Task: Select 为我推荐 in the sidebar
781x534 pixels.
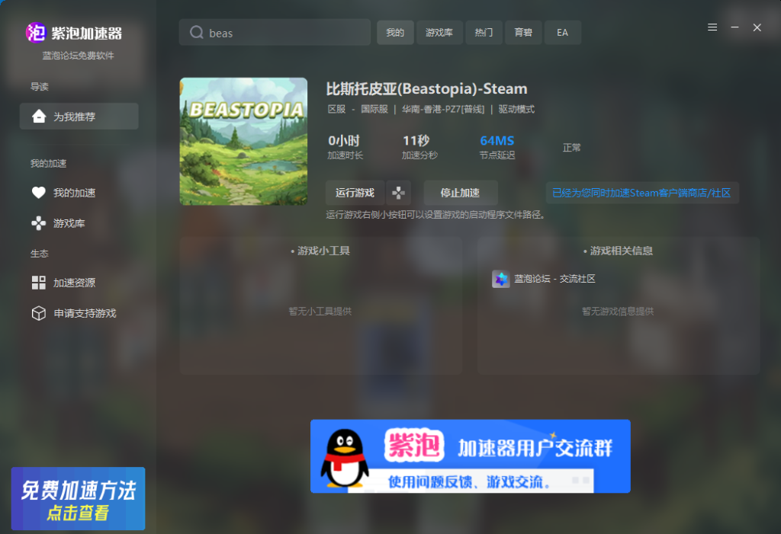Action: (79, 117)
